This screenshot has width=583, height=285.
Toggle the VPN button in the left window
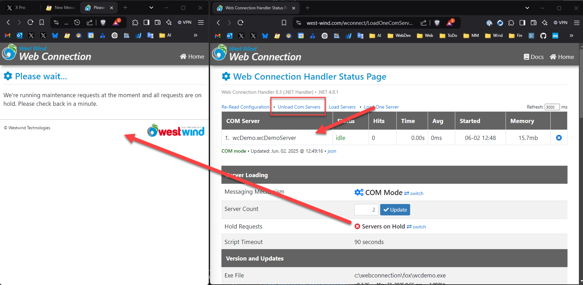[x=185, y=22]
